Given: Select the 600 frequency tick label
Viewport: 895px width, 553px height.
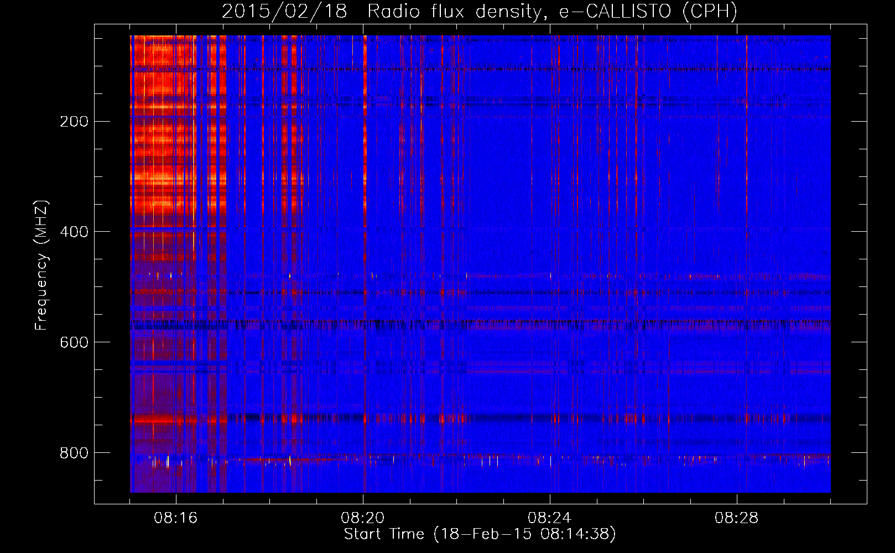Looking at the screenshot, I should point(74,342).
